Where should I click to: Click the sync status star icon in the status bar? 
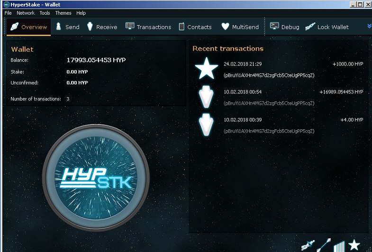[x=354, y=245]
